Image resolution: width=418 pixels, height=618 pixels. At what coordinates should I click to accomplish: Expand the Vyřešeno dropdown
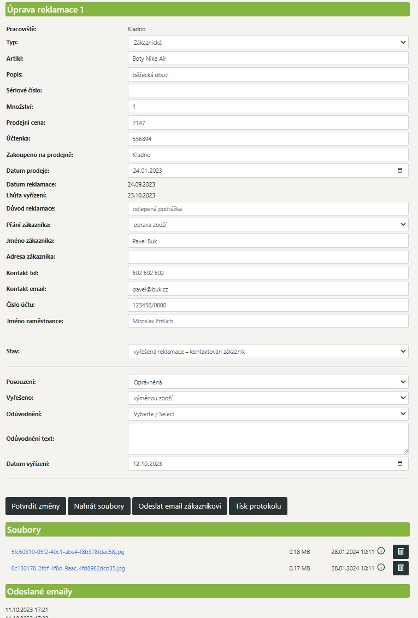coord(268,398)
